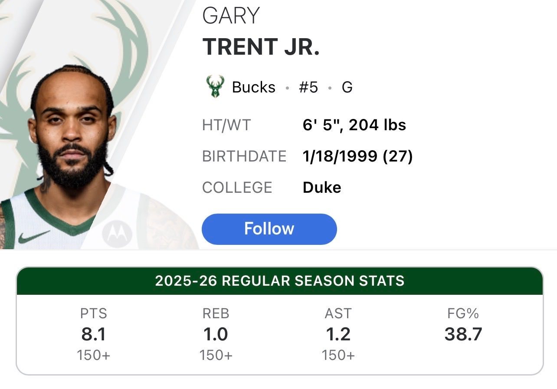Select the FG% 38.7 stat

point(463,325)
